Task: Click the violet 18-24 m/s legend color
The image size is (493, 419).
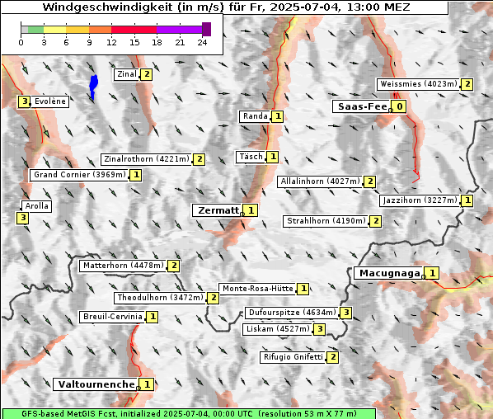Action: point(179,30)
